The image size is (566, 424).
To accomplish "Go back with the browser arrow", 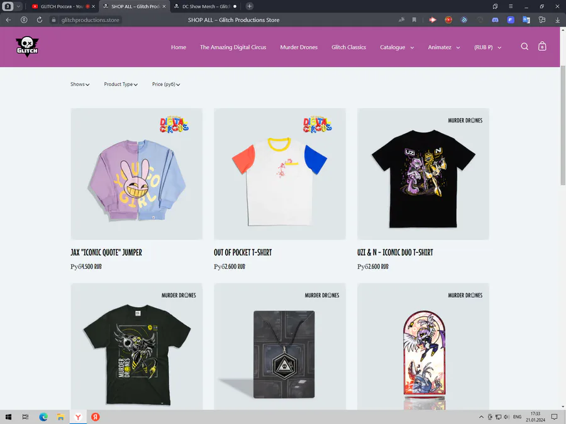I will [x=8, y=20].
